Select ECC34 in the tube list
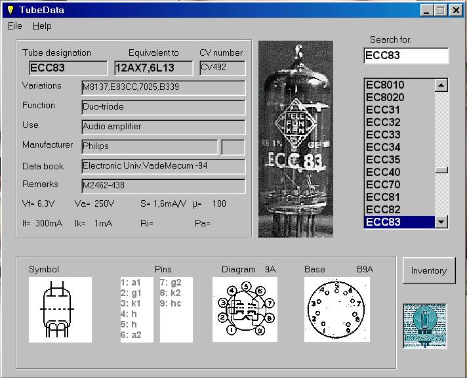The width and height of the screenshot is (467, 378). 399,147
